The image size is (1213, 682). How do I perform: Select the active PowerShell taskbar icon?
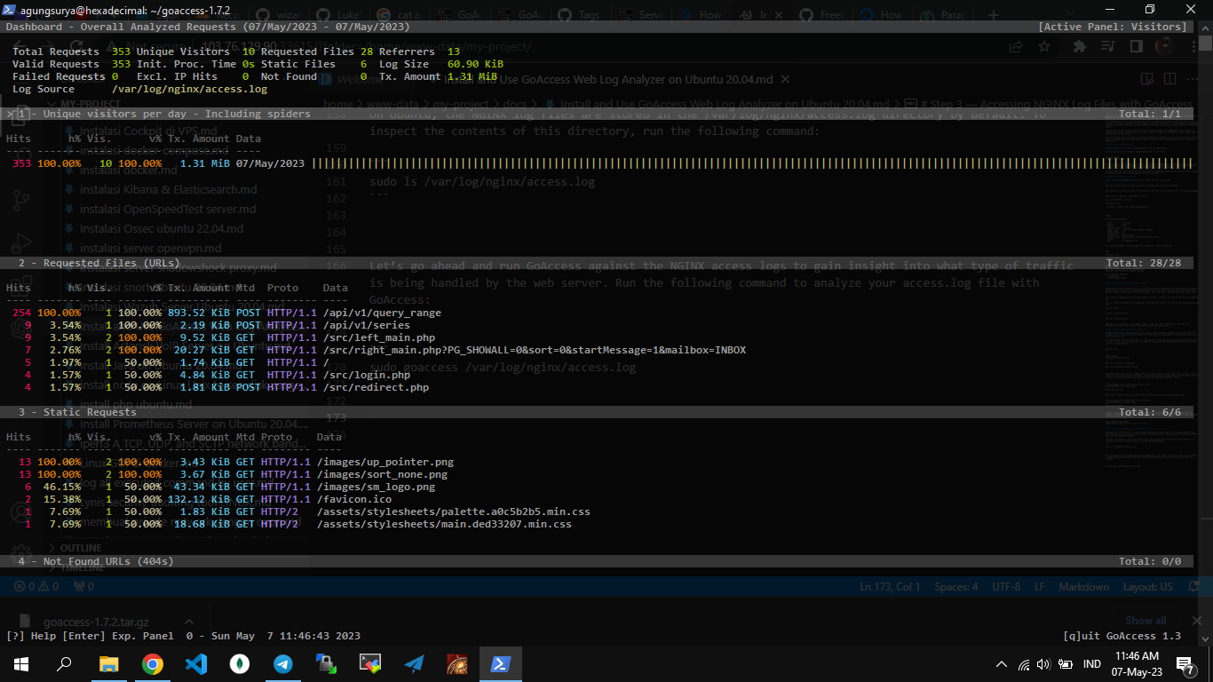tap(501, 663)
